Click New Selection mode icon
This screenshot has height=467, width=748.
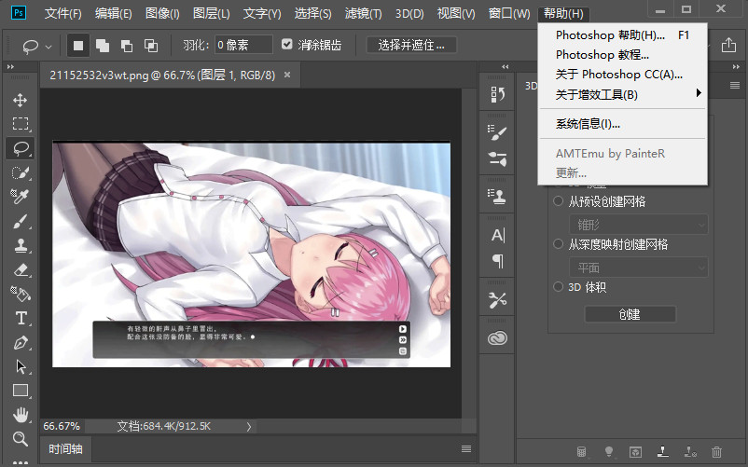[78, 46]
